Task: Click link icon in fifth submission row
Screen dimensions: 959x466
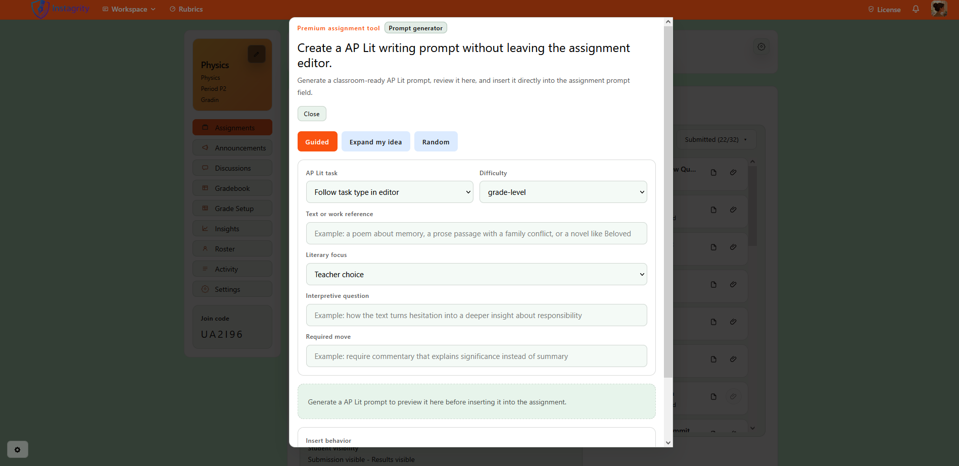Action: [733, 322]
